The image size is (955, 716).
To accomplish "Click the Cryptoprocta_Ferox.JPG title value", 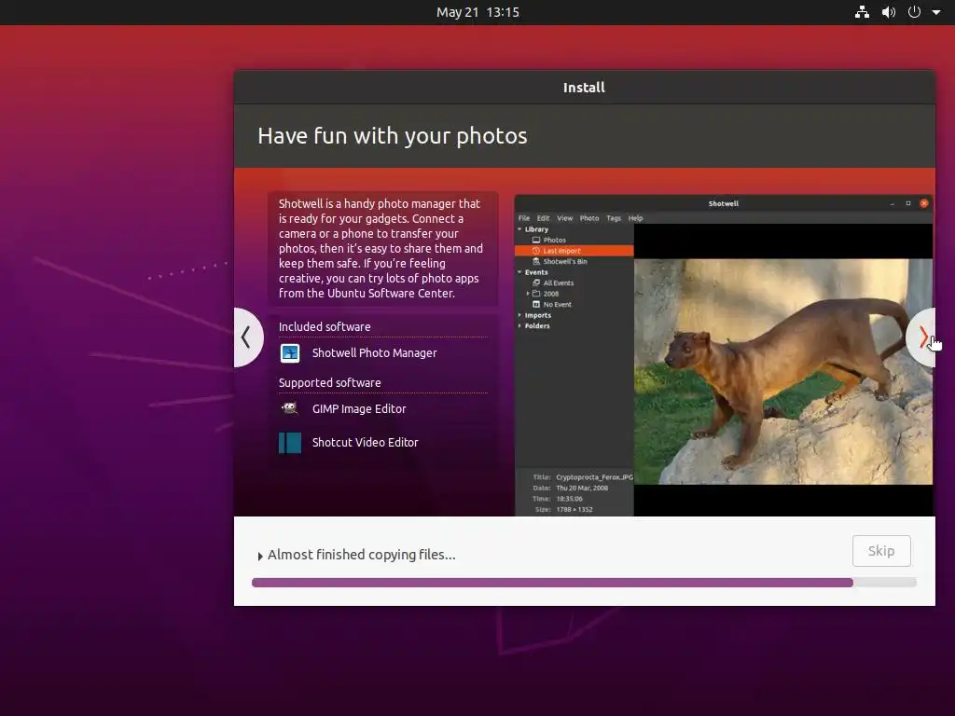I will click(594, 477).
